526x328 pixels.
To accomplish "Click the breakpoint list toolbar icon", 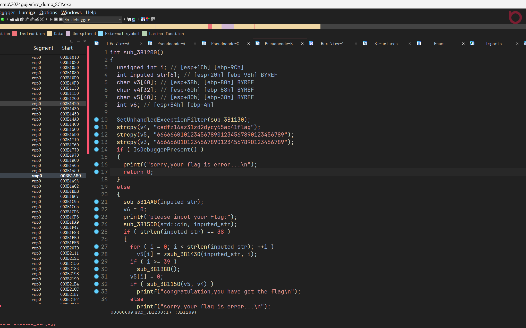I will [143, 19].
